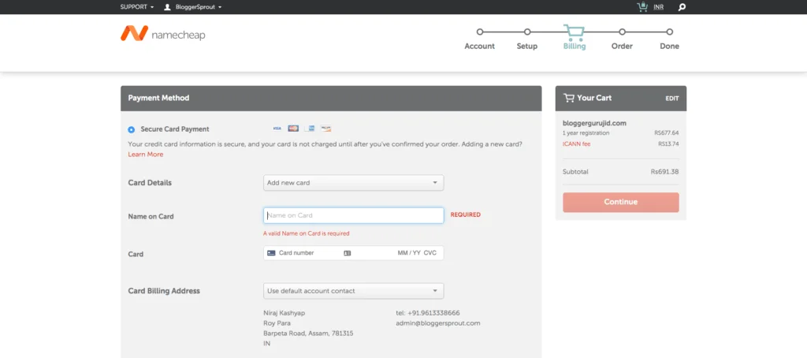Select the Secure Card Payment radio button
The width and height of the screenshot is (807, 358).
click(x=132, y=129)
